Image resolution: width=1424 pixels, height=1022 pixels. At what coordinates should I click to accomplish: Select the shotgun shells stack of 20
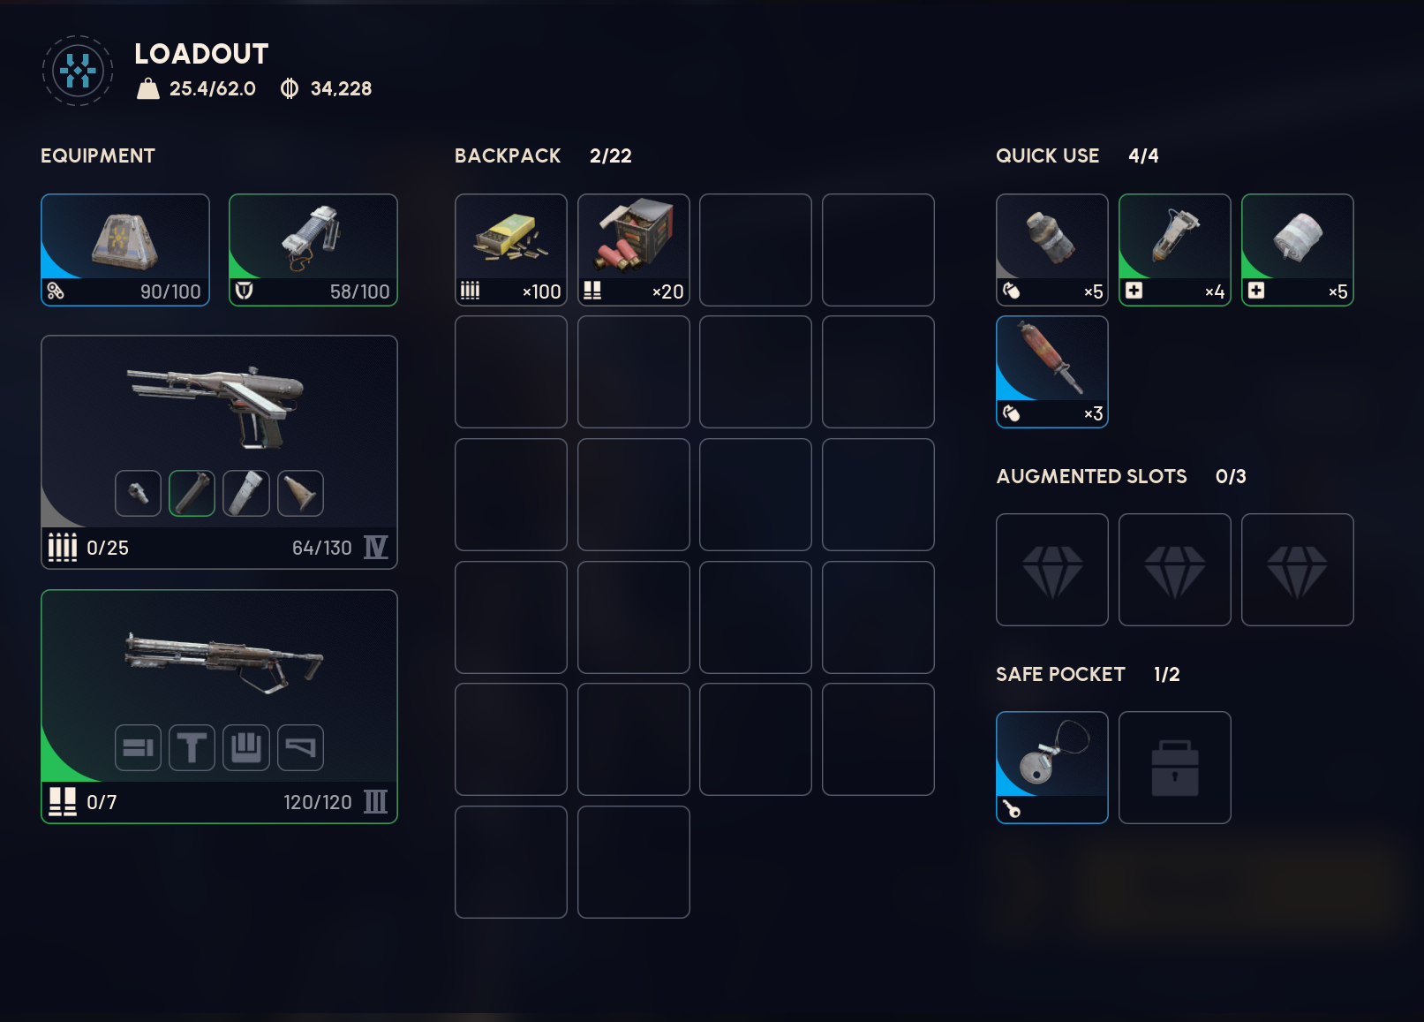pyautogui.click(x=634, y=250)
